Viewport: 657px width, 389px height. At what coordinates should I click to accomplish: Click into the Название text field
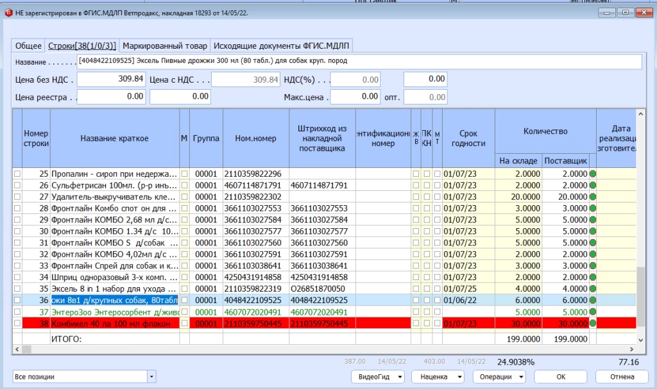pyautogui.click(x=359, y=62)
